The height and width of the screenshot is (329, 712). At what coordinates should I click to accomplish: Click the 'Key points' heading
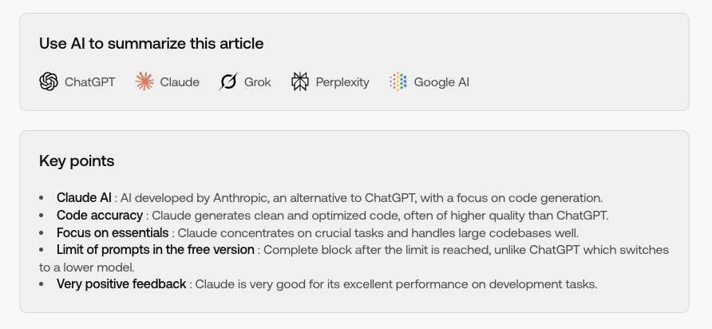(77, 161)
